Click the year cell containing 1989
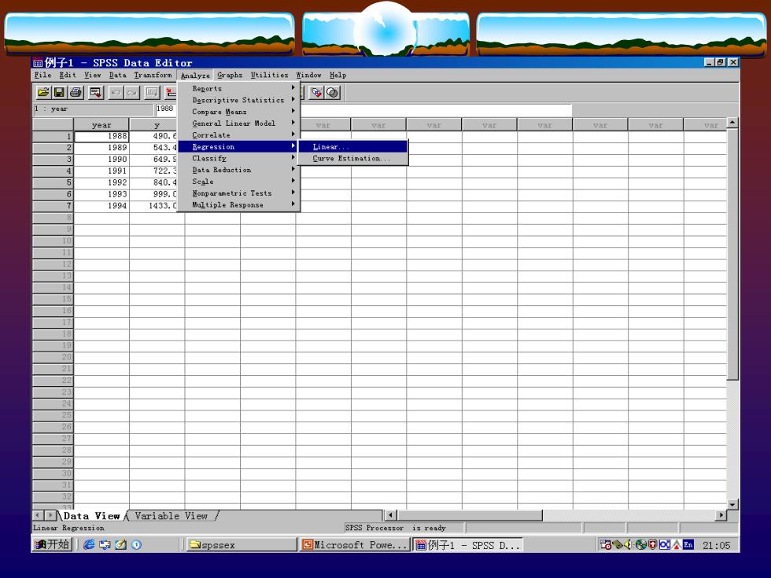Screen dimensions: 771x578 tap(101, 148)
